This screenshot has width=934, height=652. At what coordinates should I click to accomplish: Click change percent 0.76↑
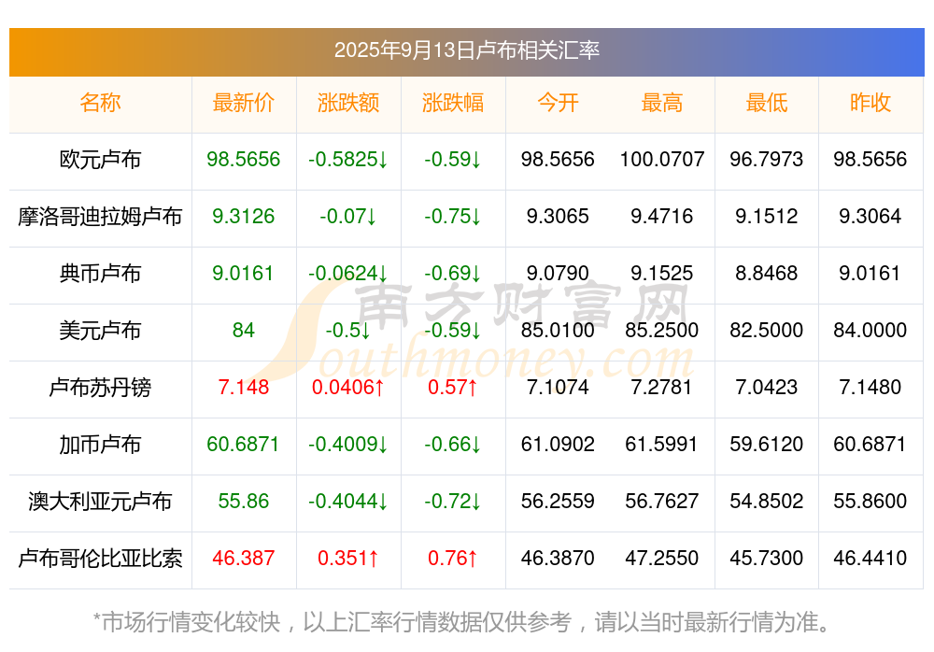453,559
